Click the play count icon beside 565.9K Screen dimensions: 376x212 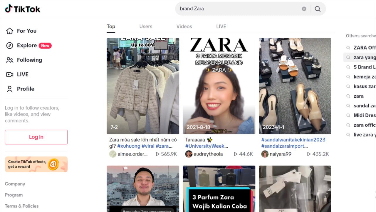[158, 154]
